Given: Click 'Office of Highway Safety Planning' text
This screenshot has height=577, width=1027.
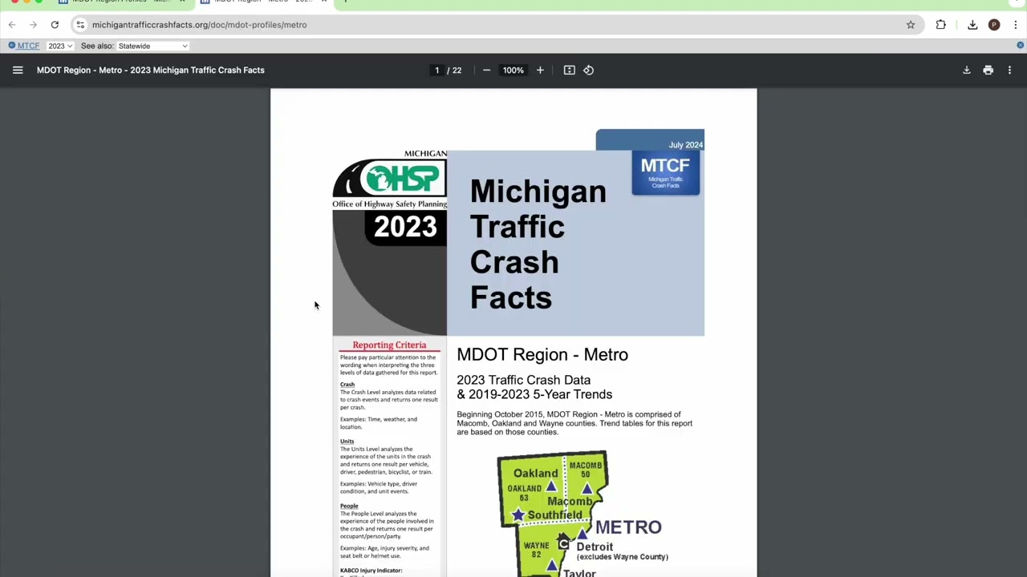Looking at the screenshot, I should 389,204.
